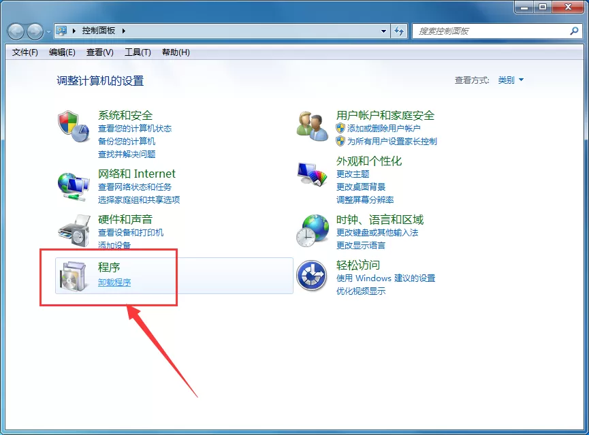Click the search magnifier icon
Screen dimensions: 589x435
click(x=574, y=31)
